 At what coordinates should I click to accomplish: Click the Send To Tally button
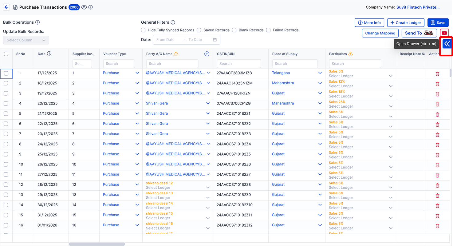point(419,33)
